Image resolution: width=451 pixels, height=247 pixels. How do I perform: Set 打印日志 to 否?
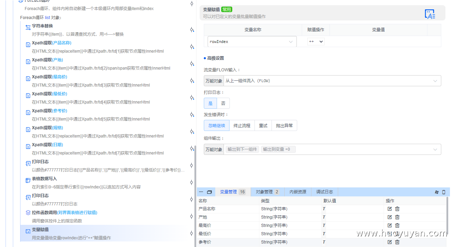click(x=223, y=103)
